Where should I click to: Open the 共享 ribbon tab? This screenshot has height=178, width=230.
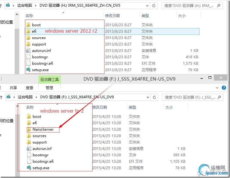(x=13, y=88)
